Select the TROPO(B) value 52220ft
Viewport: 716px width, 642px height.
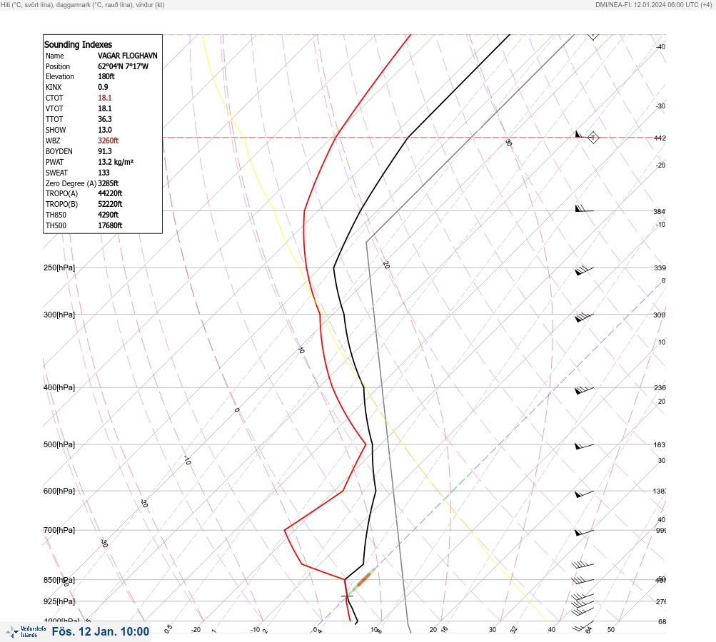point(110,204)
